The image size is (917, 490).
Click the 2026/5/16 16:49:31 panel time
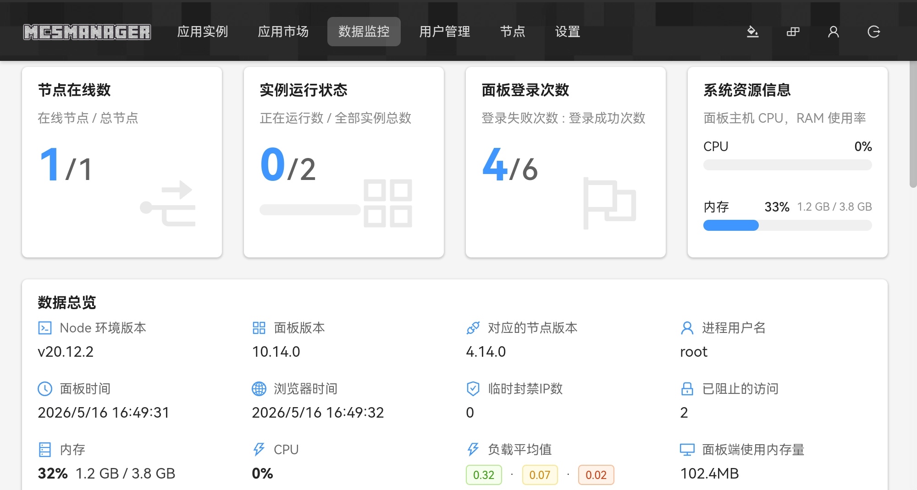click(104, 413)
